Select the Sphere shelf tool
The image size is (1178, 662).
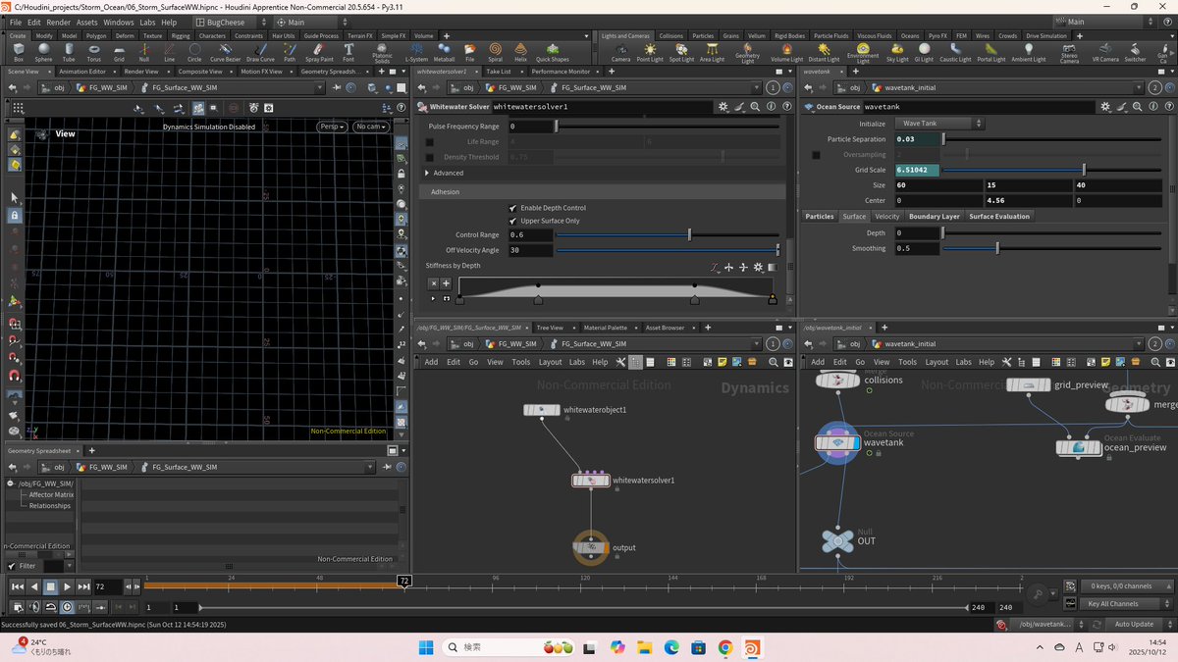[x=43, y=52]
